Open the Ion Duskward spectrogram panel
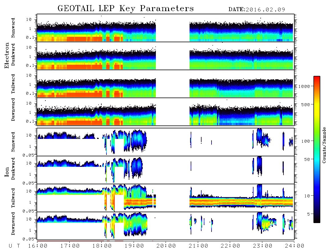This screenshot has width=326, height=251. [x=166, y=170]
